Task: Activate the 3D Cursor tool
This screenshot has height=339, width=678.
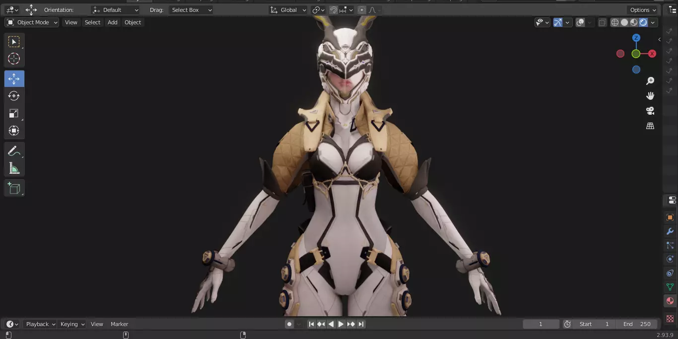Action: [x=14, y=59]
